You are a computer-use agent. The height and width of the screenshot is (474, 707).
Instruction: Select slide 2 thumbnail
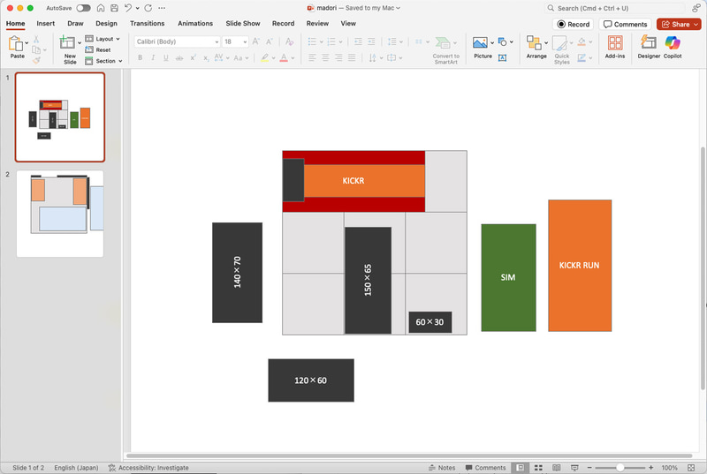tap(60, 214)
